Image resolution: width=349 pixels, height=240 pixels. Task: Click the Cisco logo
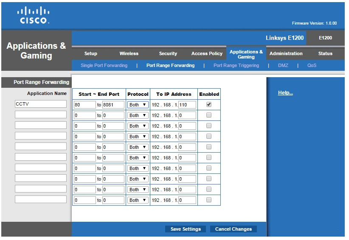[x=34, y=15]
